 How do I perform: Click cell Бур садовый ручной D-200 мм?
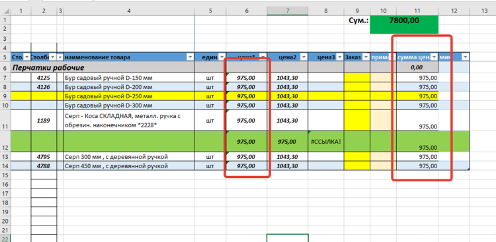(x=129, y=87)
